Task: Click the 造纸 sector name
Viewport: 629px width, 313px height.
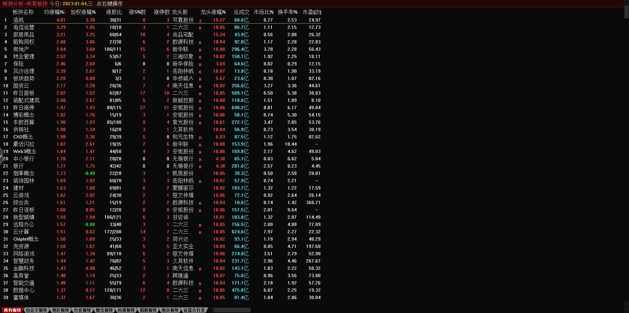Action: tap(19, 20)
